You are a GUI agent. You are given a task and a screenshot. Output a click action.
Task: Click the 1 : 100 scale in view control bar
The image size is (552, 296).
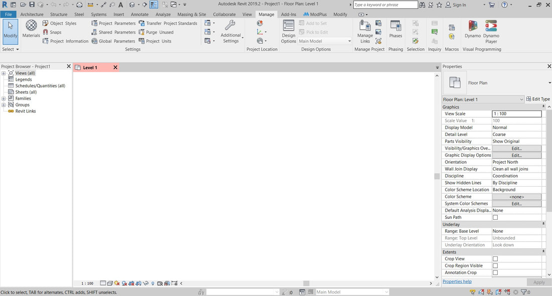pos(87,283)
